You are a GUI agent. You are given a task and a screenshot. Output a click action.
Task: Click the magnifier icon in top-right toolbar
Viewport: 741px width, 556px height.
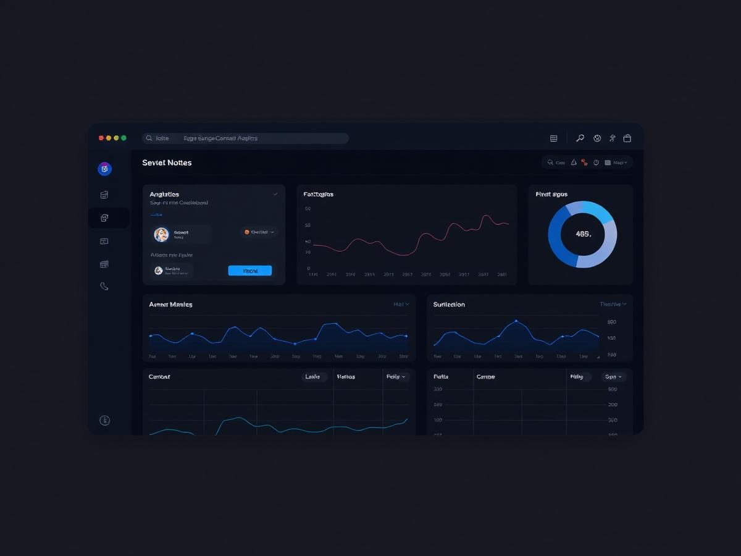580,138
